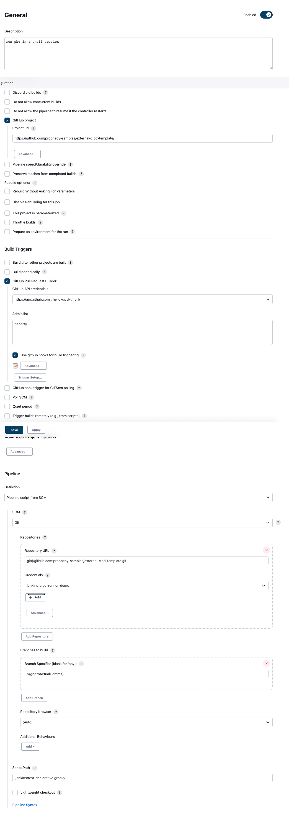Image resolution: width=289 pixels, height=813 pixels.
Task: Remove the repository via red X icon
Action: coord(266,550)
